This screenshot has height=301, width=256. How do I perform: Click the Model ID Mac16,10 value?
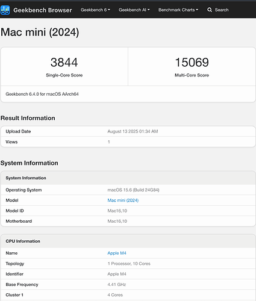[x=117, y=211]
